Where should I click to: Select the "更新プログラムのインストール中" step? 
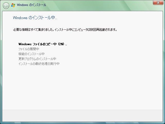click(x=37, y=59)
